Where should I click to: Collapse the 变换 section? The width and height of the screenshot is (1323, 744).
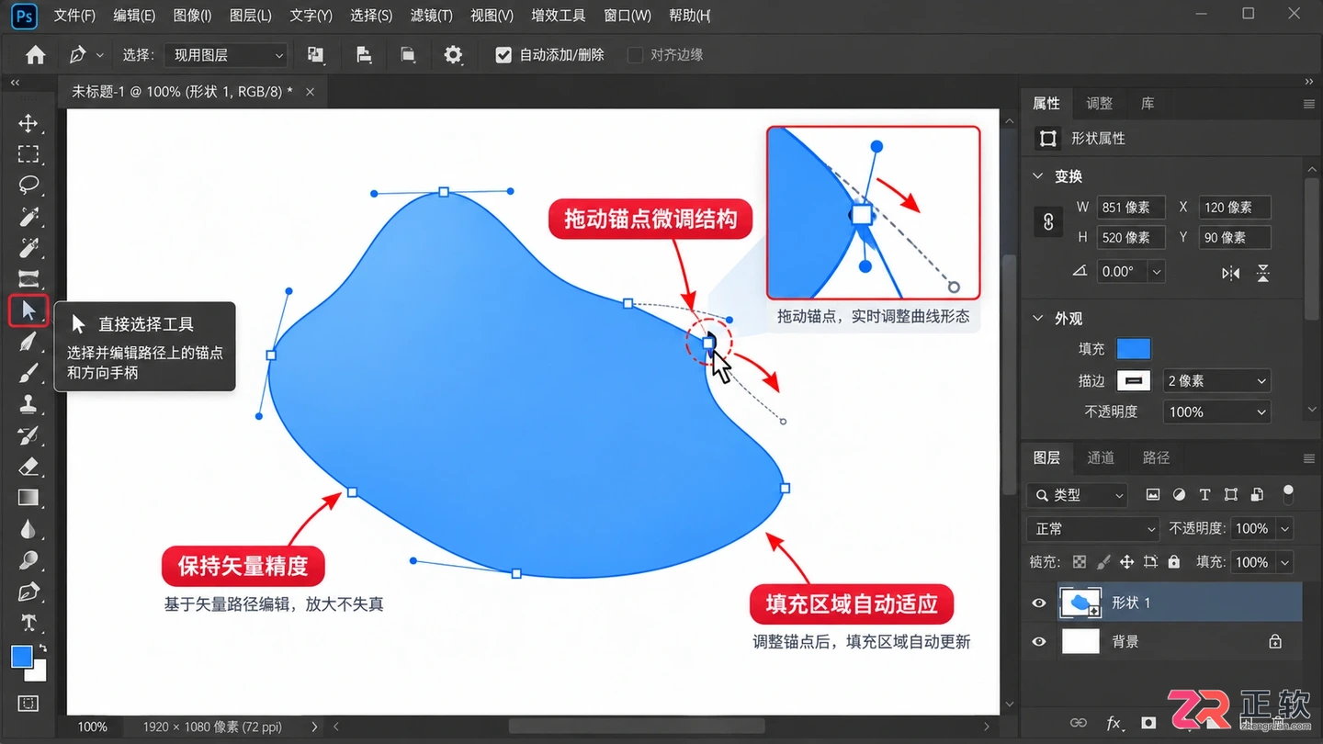coord(1038,176)
